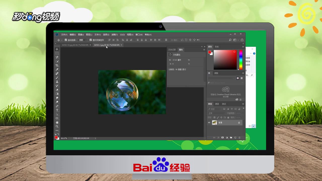The image size is (322, 181).
Task: Select the Clone Stamp tool
Action: pos(57,82)
